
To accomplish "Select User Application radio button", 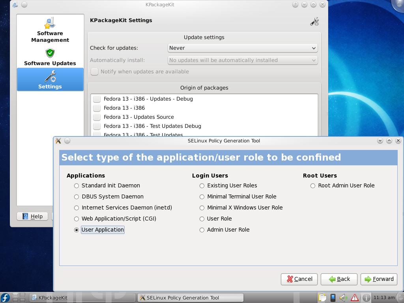I will (77, 230).
